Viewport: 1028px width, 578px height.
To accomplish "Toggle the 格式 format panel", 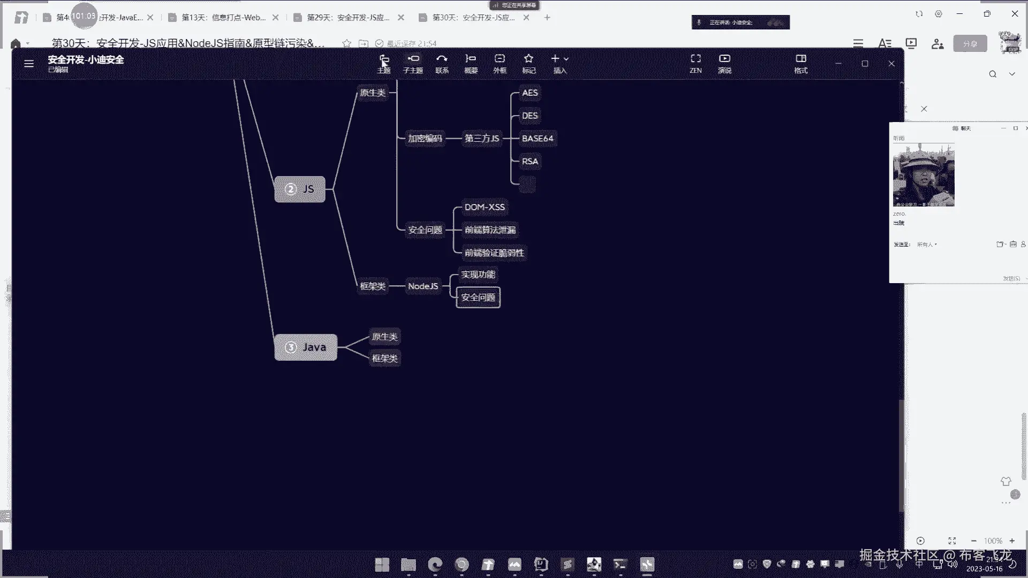I will pos(801,63).
